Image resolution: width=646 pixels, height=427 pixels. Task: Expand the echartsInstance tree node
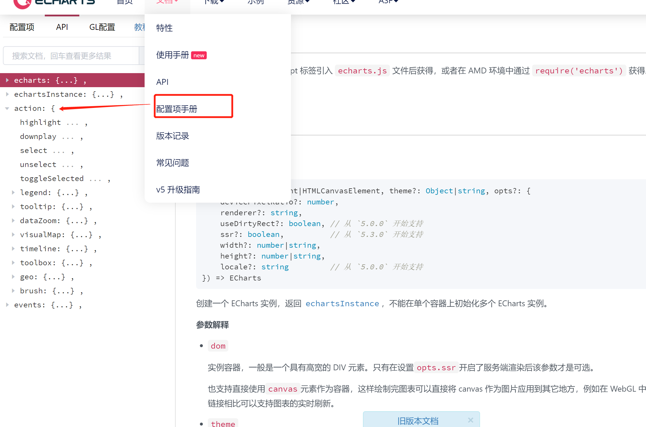7,94
